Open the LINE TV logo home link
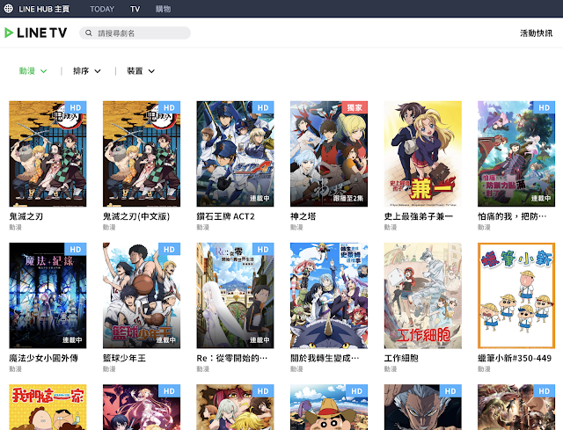The width and height of the screenshot is (563, 430). [35, 33]
